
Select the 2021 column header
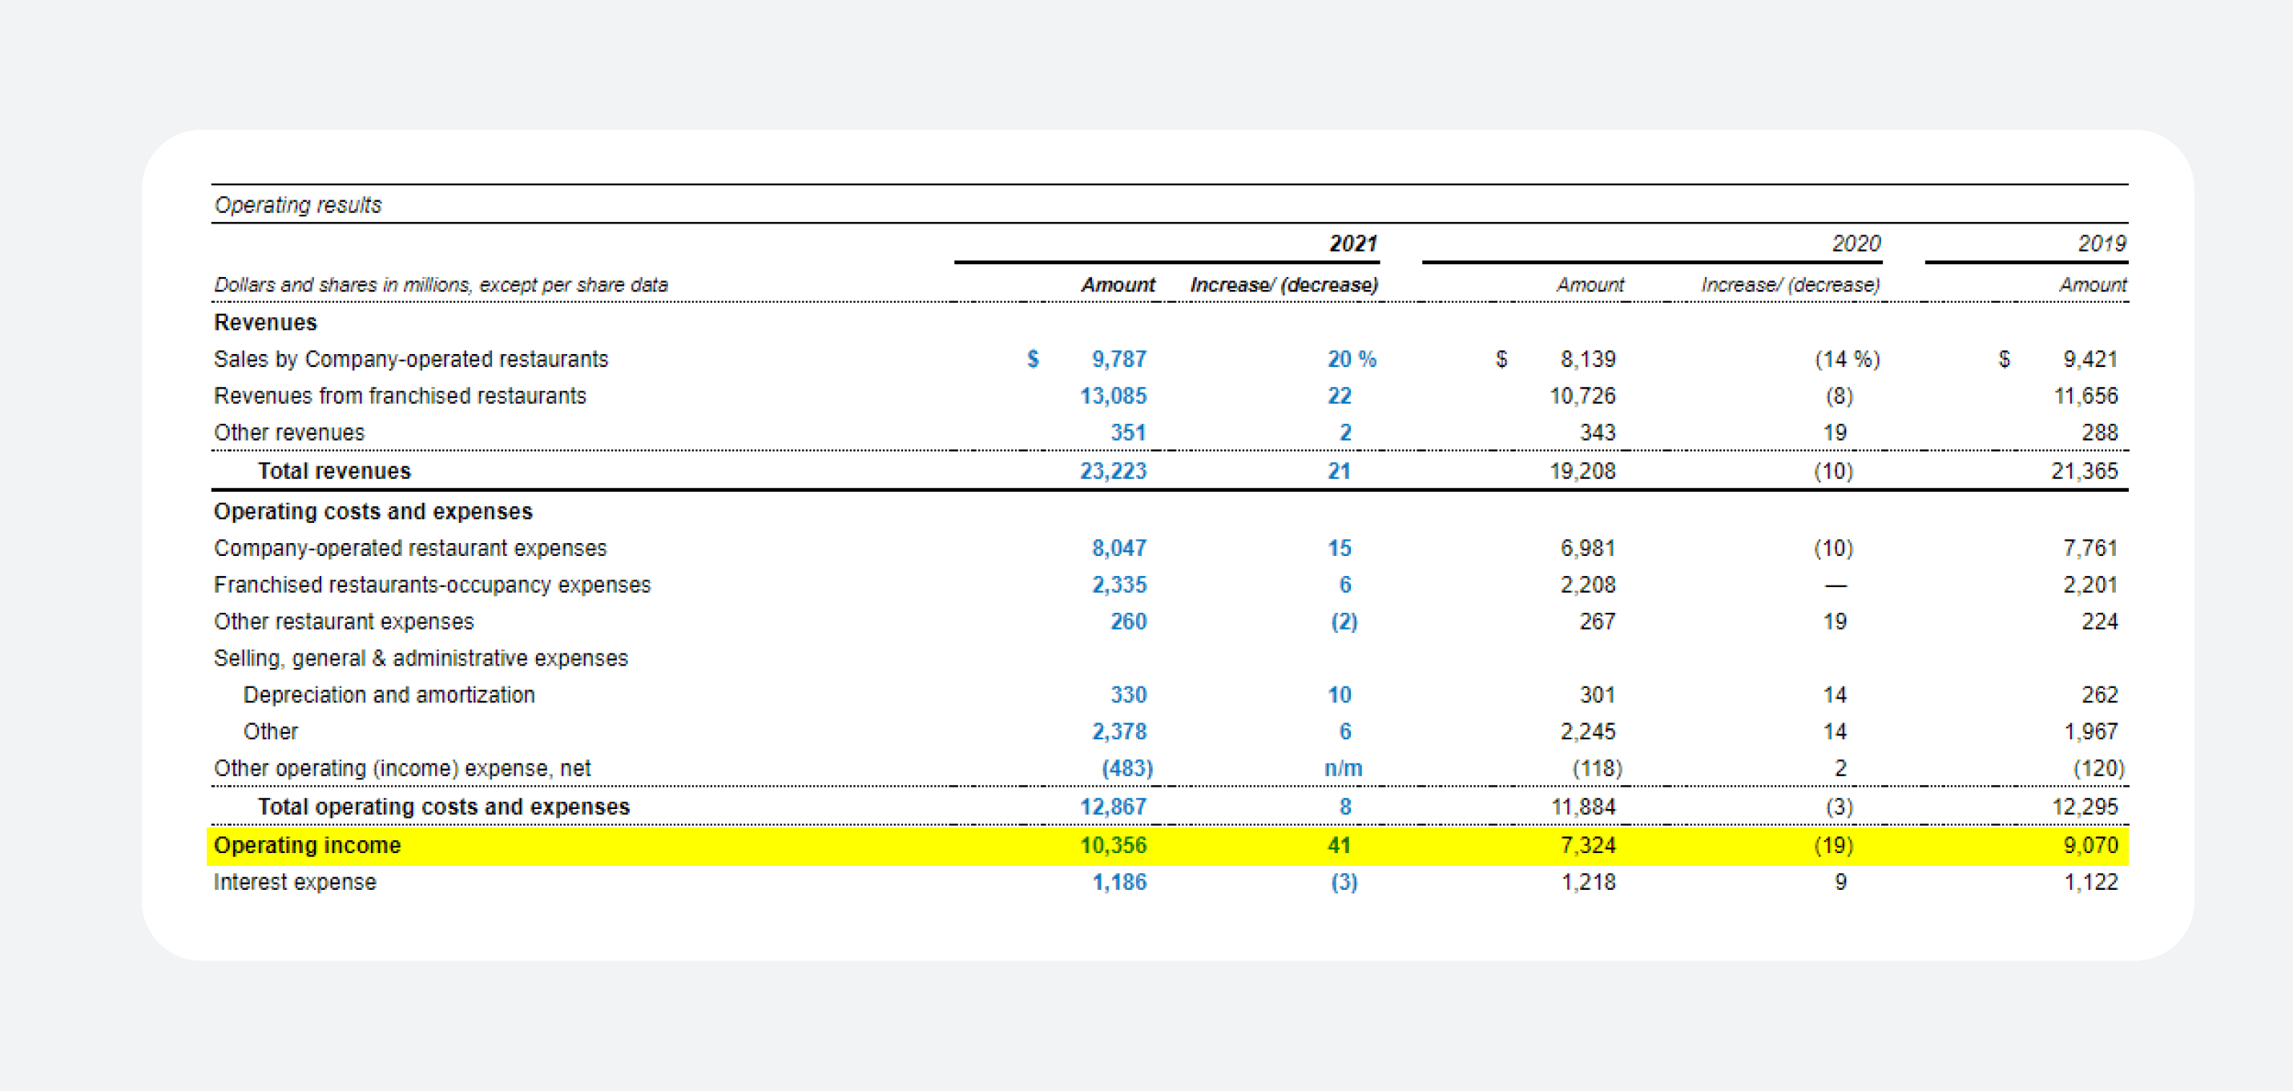(1353, 243)
